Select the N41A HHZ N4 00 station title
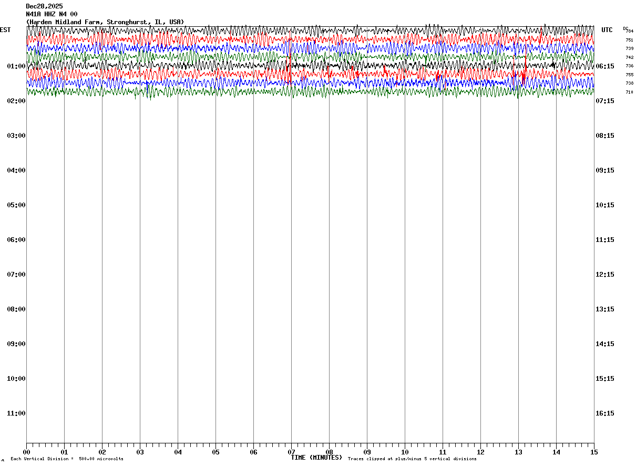636x466 pixels. (x=52, y=14)
